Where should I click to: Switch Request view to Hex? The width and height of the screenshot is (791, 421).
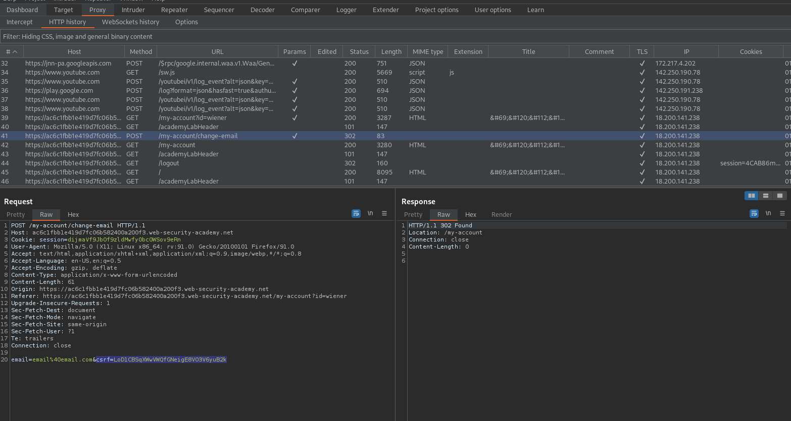point(73,214)
